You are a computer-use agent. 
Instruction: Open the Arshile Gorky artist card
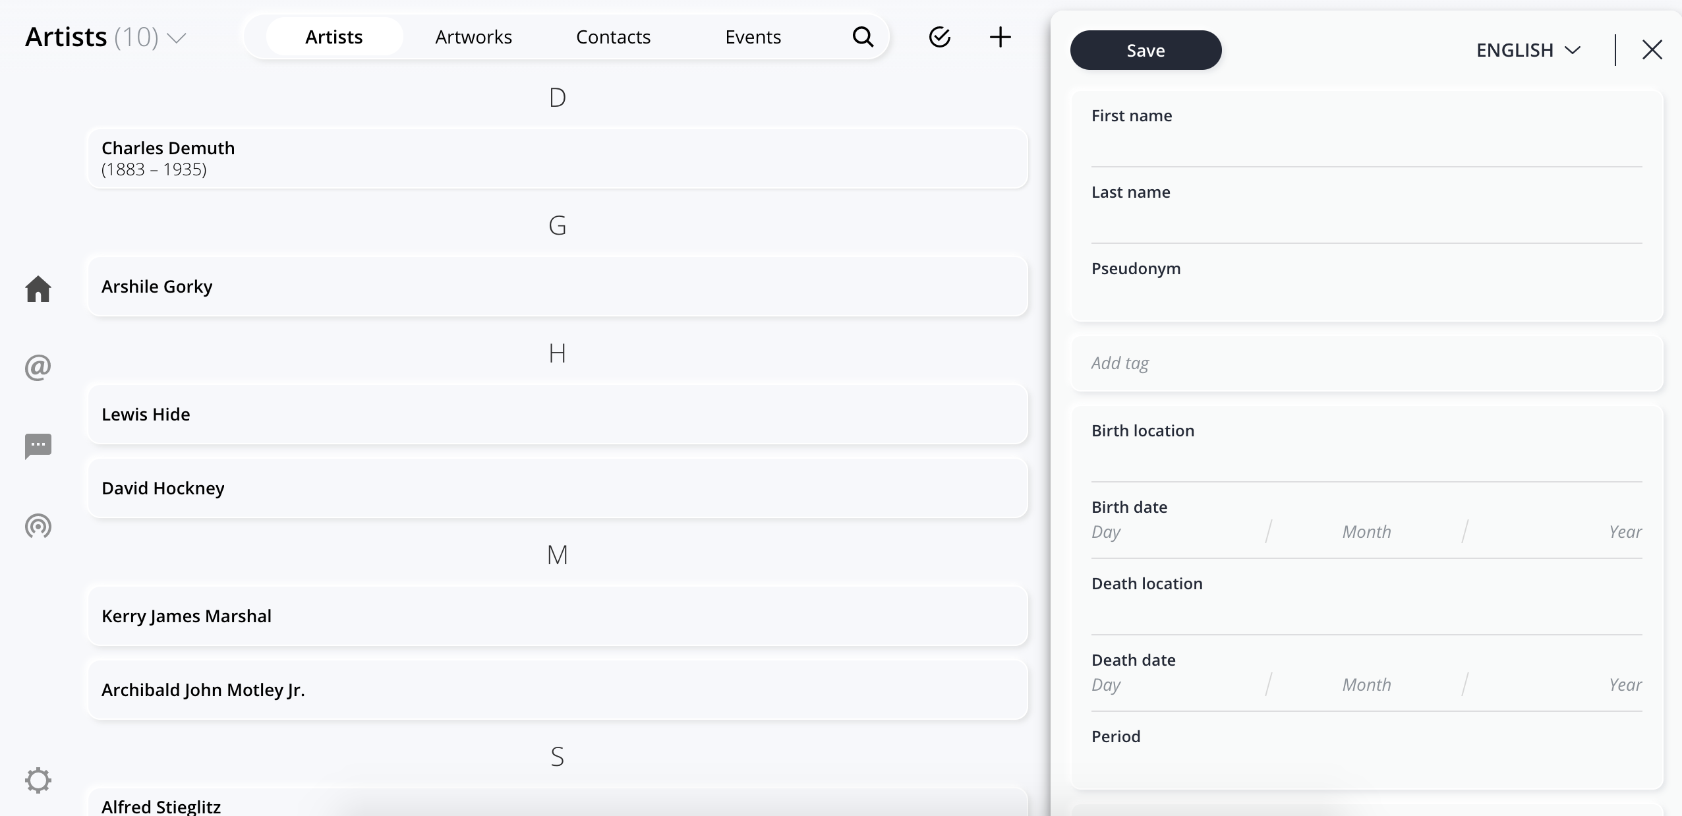[558, 286]
